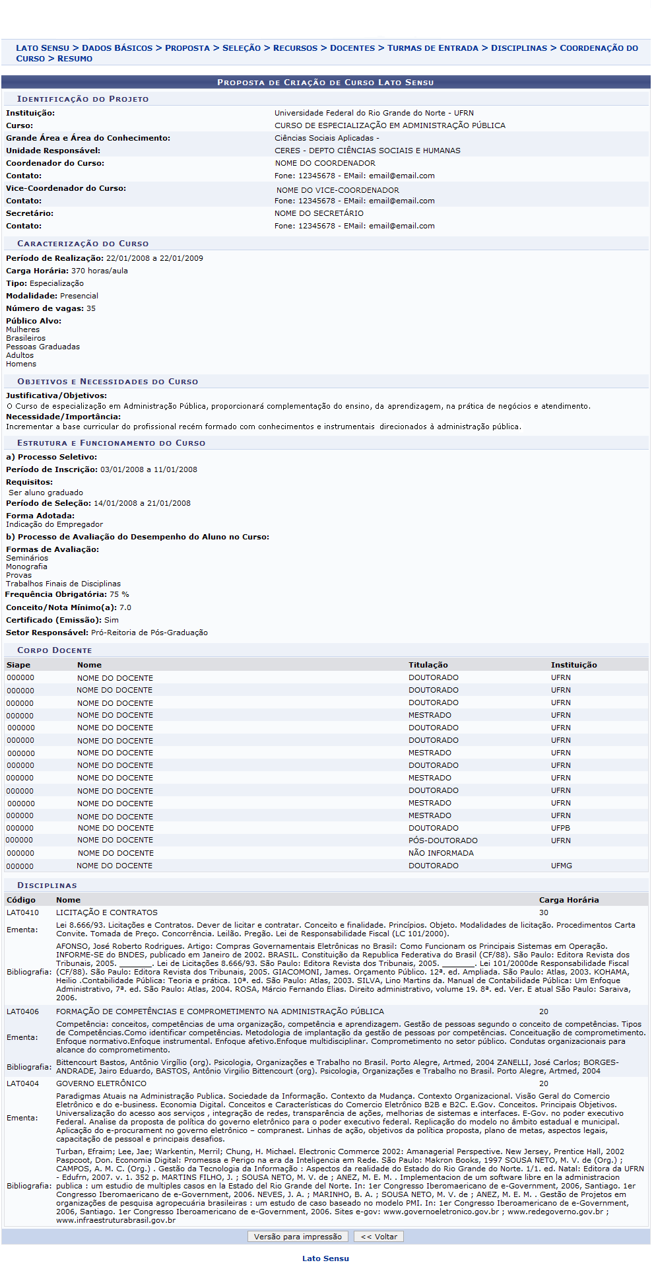Open Recursos breadcrumb step
The height and width of the screenshot is (1271, 654).
click(295, 48)
